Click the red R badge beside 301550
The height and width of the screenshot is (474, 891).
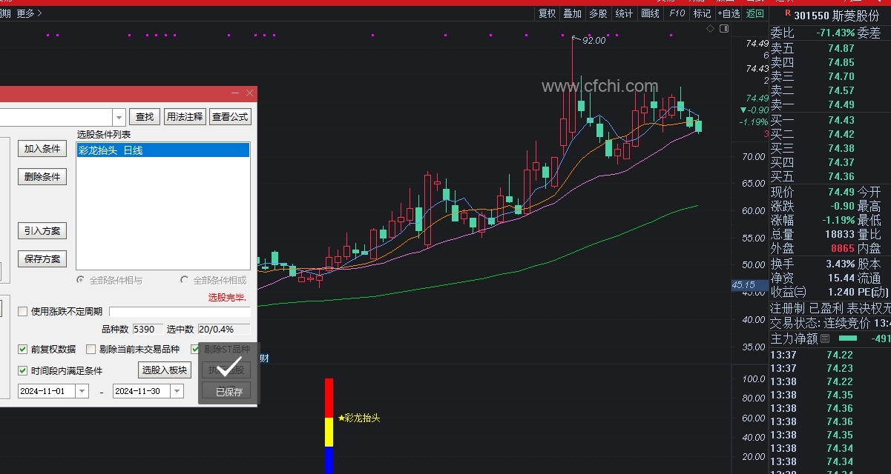pyautogui.click(x=787, y=13)
